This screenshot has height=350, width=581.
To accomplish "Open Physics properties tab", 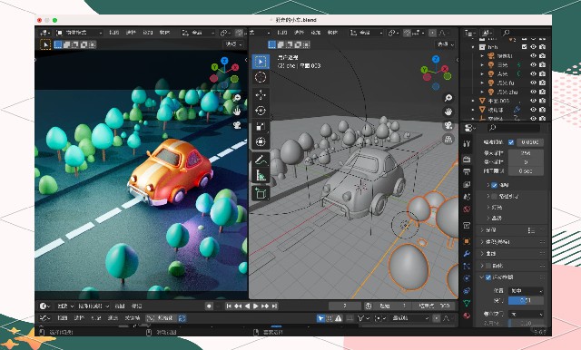I will tap(467, 278).
